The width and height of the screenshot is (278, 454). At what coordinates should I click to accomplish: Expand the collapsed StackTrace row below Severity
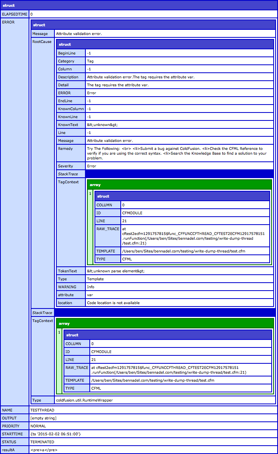click(x=165, y=174)
